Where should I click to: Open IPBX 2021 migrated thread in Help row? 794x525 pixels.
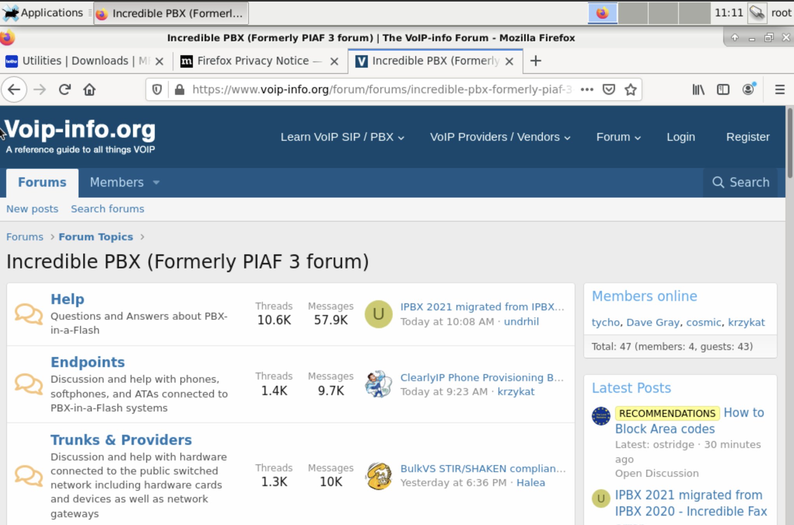click(482, 307)
